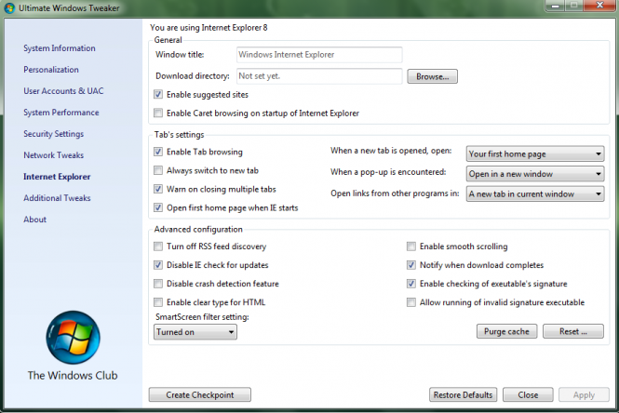The image size is (619, 413).
Task: Expand the new tab opened dropdown
Action: pyautogui.click(x=535, y=154)
